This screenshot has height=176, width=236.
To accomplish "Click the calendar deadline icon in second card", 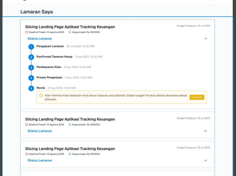I will (27, 125).
